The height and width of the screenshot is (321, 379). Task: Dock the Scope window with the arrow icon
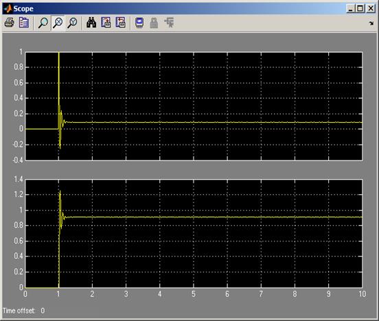tap(371, 23)
